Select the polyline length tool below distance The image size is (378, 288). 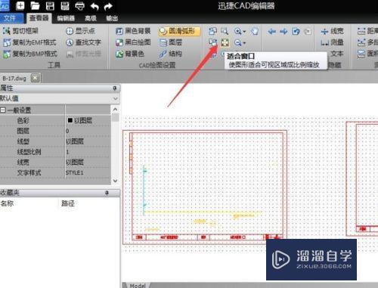pos(367,42)
